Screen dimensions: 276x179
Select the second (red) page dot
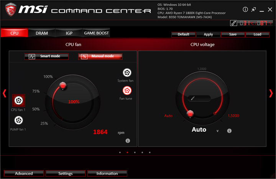click(x=127, y=153)
